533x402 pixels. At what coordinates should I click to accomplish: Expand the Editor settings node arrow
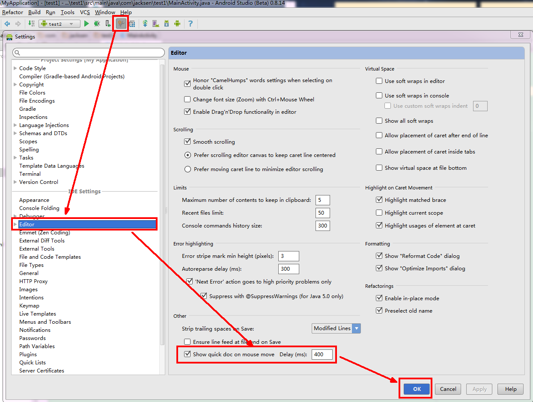pyautogui.click(x=15, y=224)
